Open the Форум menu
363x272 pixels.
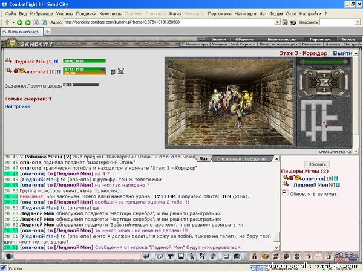(x=276, y=14)
